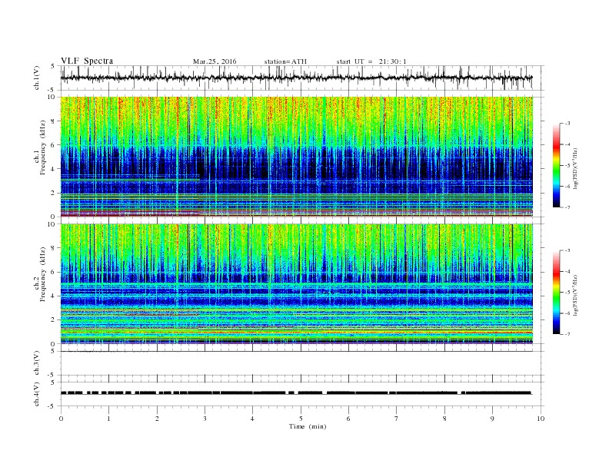Click the time axis tick label "1"
The height and width of the screenshot is (470, 609).
click(x=108, y=419)
